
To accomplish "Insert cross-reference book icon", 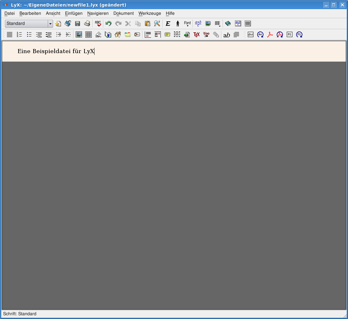I will (x=108, y=35).
